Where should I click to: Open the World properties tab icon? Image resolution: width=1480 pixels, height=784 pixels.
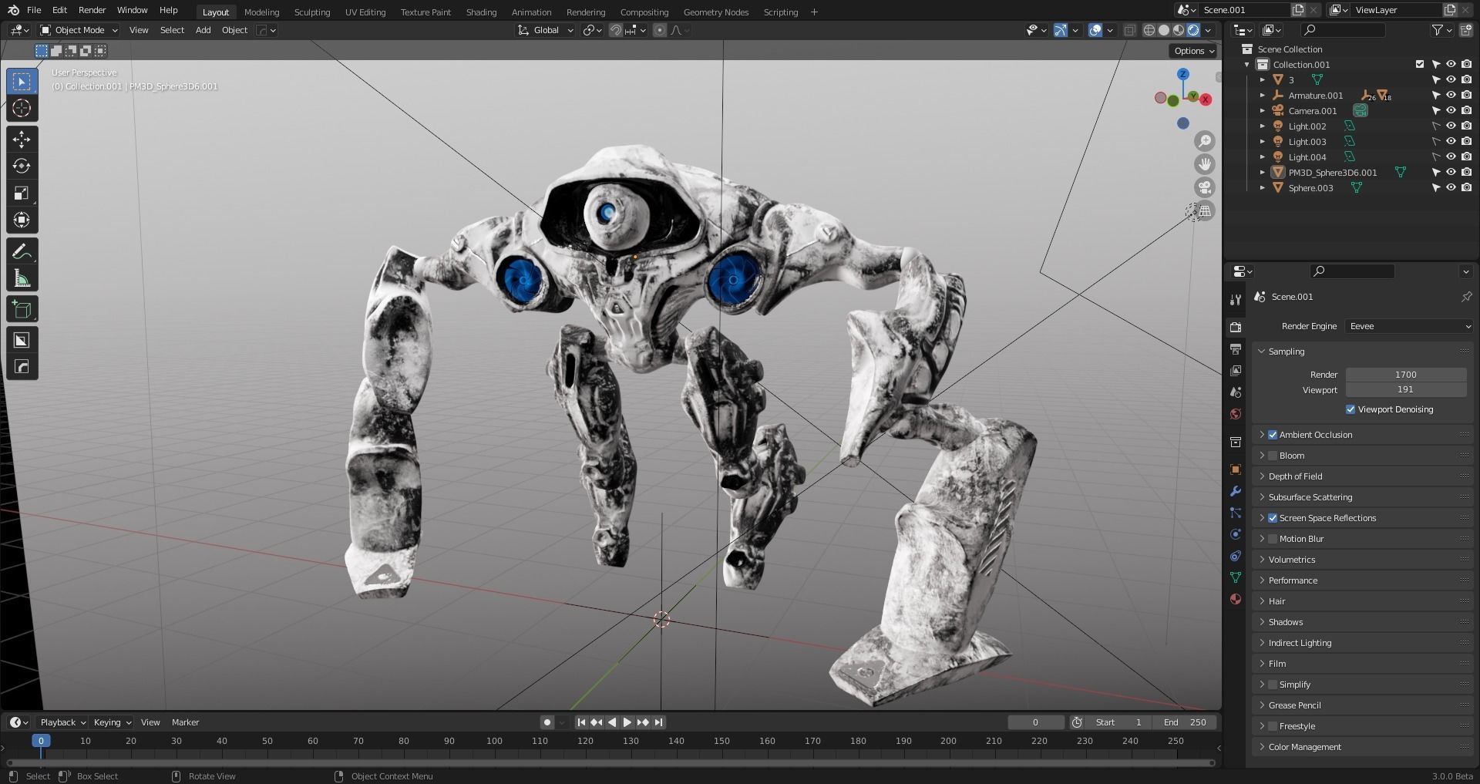click(x=1236, y=414)
